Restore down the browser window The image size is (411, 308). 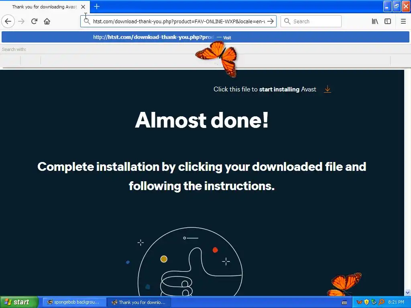coord(397,6)
